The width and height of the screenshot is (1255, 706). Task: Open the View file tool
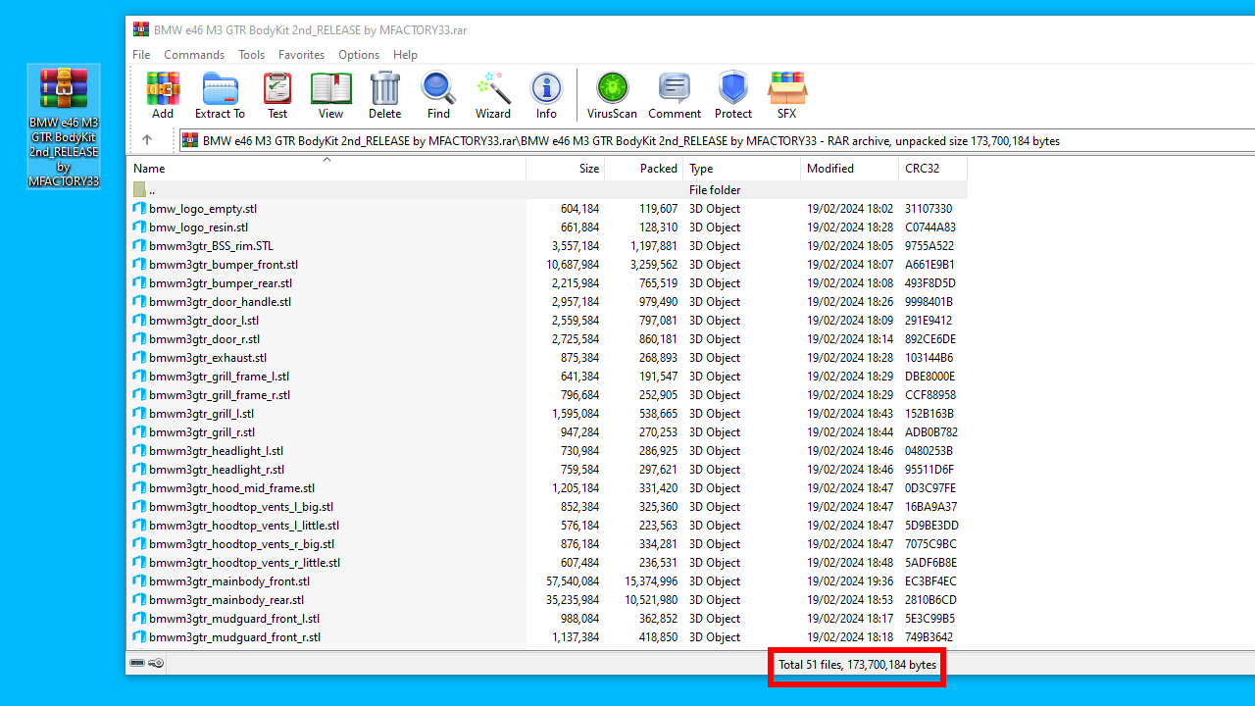331,95
